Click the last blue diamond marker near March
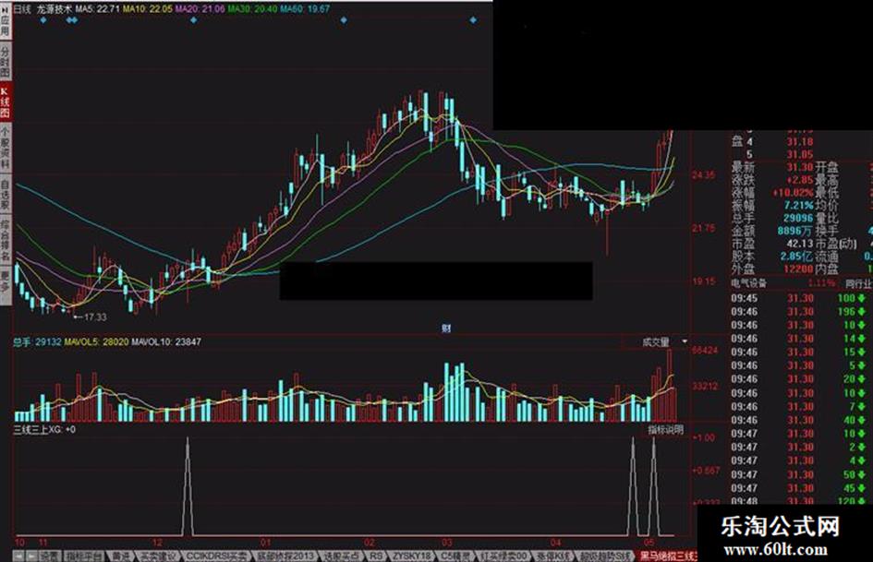Screen dimensions: 873x562 click(x=473, y=20)
